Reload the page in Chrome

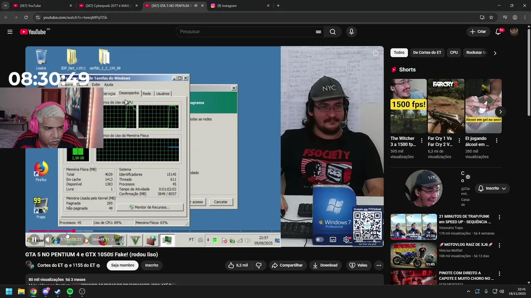(x=26, y=17)
